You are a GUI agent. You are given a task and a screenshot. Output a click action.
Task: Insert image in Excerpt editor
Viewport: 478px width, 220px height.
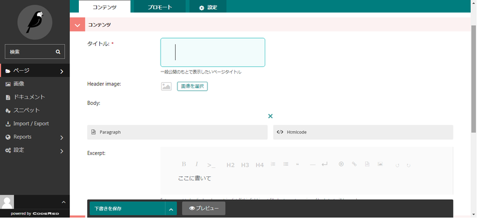380,164
